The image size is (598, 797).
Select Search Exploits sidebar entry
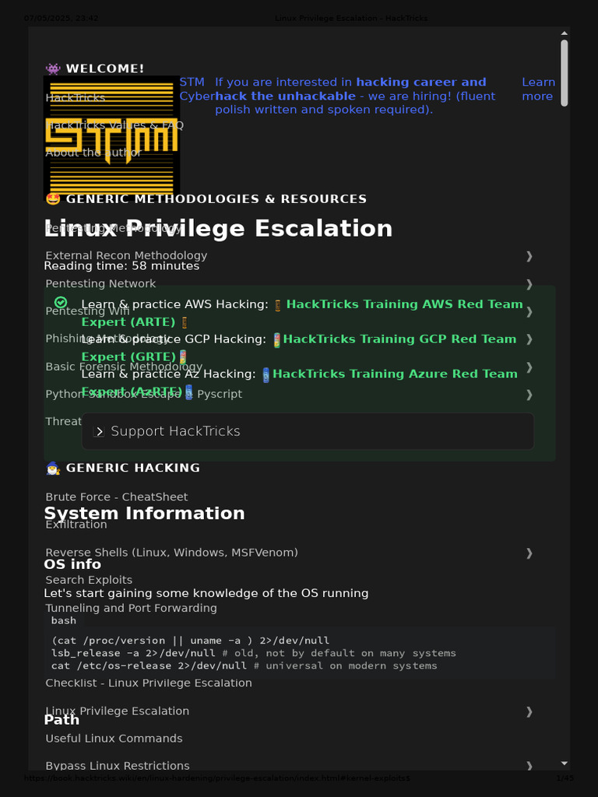89,580
